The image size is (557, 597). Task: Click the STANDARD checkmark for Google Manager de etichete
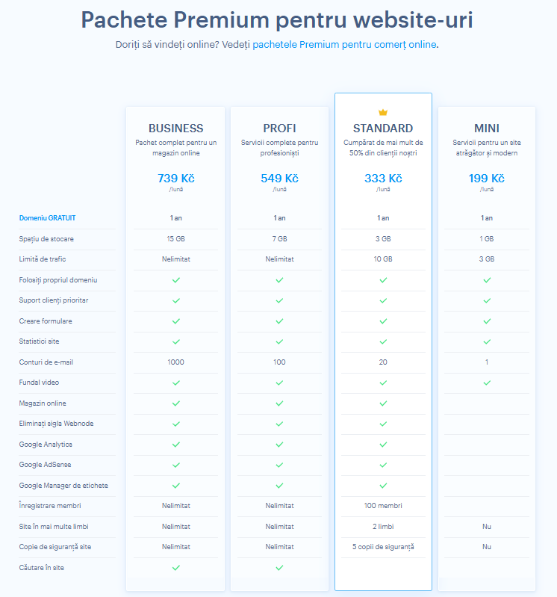pyautogui.click(x=383, y=486)
